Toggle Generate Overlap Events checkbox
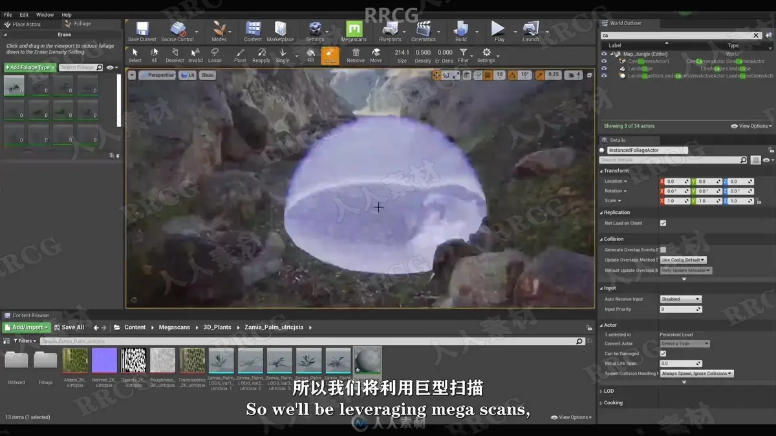The height and width of the screenshot is (436, 776). 663,249
